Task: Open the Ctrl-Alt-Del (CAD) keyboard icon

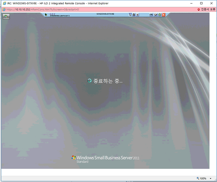Action: click(151, 14)
